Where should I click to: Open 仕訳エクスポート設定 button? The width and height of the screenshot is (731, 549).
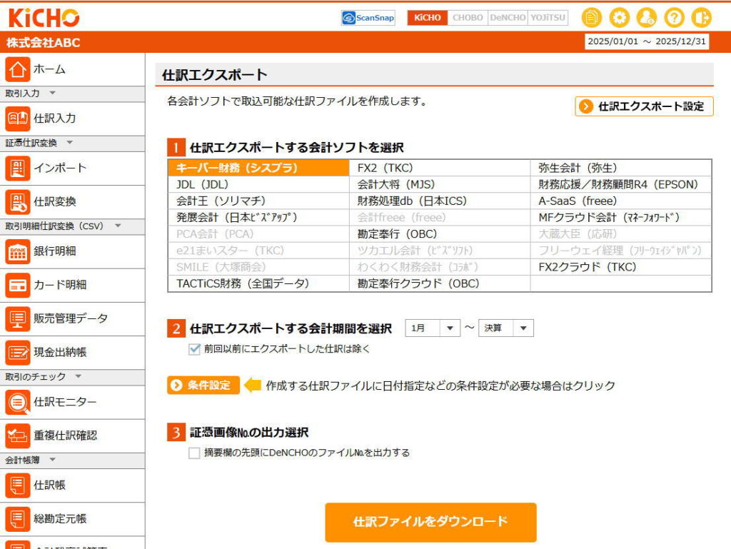point(644,106)
